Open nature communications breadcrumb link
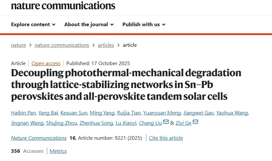The height and width of the screenshot is (161, 272). (62, 45)
